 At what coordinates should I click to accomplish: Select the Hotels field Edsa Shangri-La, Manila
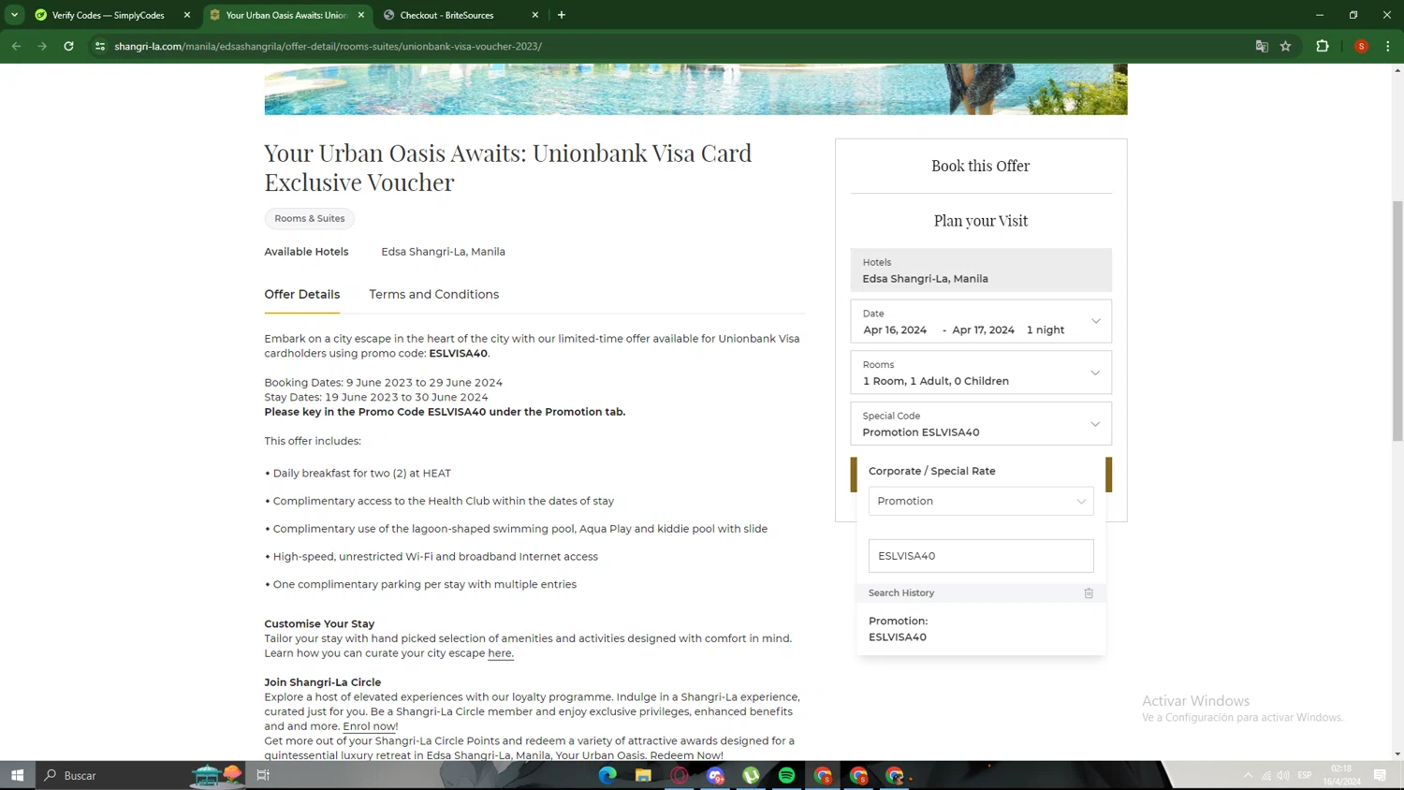click(x=981, y=271)
